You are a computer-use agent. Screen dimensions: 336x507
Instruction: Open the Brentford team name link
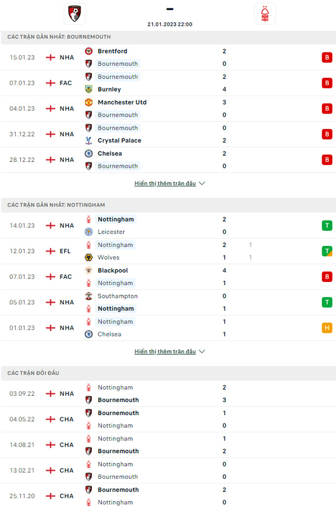112,51
